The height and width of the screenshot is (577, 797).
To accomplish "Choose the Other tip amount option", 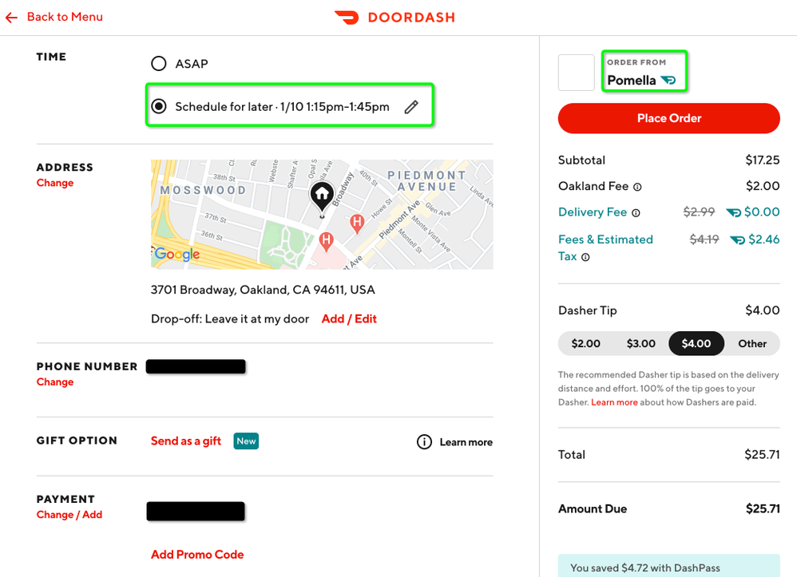I will click(751, 343).
